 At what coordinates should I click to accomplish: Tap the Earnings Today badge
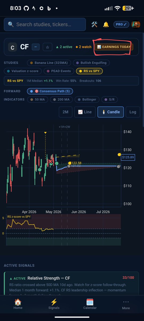tap(114, 47)
